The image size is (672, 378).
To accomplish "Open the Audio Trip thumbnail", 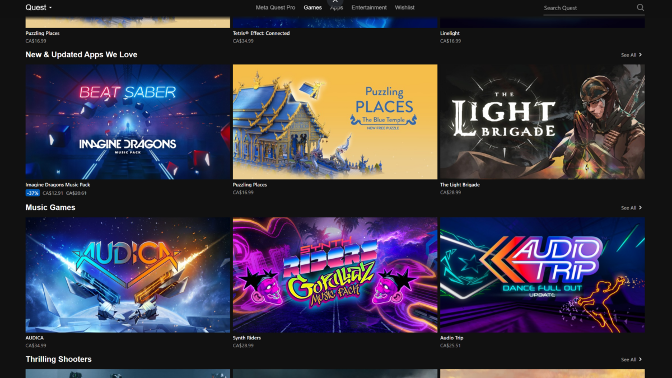I will click(542, 275).
